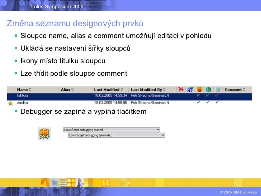
Task: Collapse the LotusScript debugging started status bar arrow
Action: tap(158, 130)
